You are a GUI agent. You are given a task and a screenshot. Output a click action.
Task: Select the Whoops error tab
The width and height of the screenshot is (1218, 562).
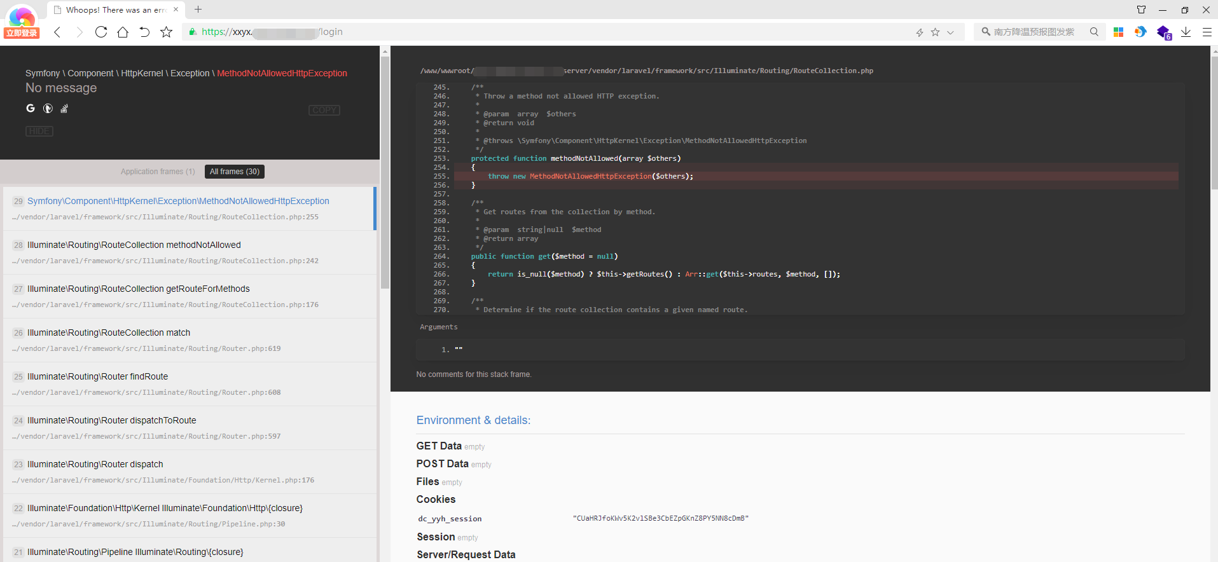(x=114, y=10)
